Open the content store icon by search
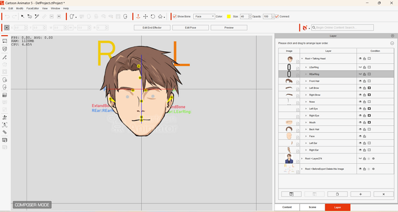 click(x=305, y=28)
